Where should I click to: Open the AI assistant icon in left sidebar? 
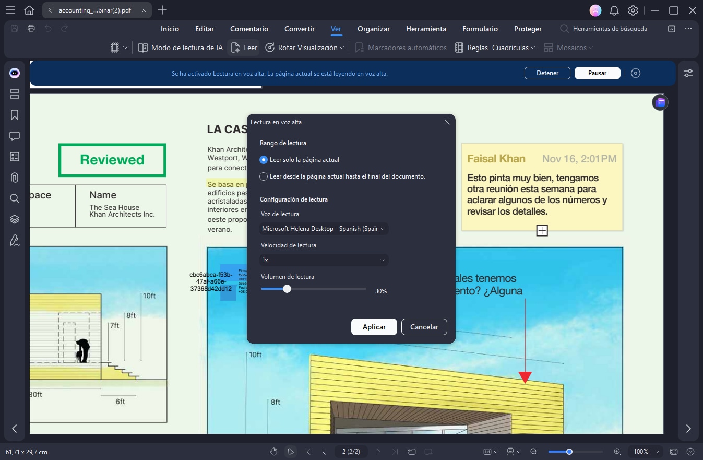tap(15, 74)
